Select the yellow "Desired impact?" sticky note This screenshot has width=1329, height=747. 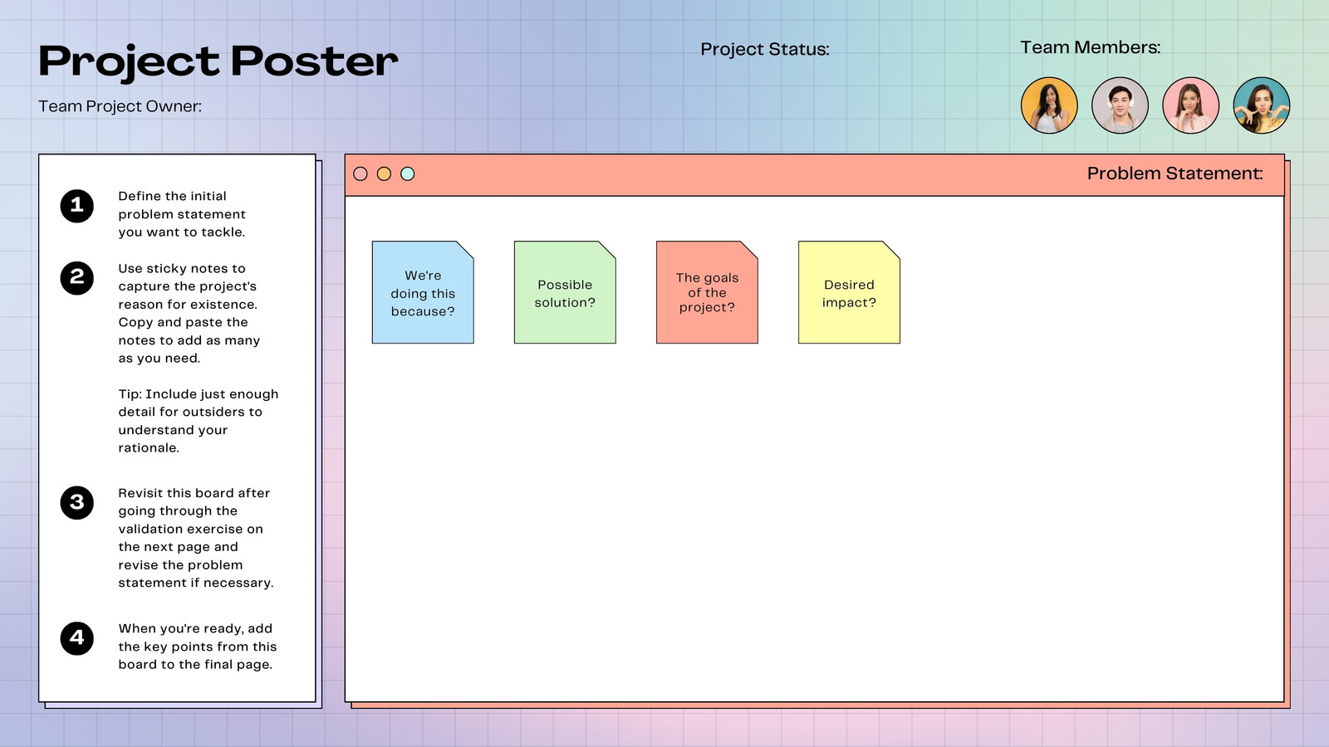click(849, 292)
